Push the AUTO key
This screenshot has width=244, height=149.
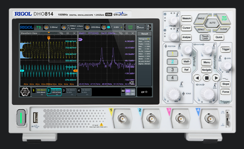(212, 23)
